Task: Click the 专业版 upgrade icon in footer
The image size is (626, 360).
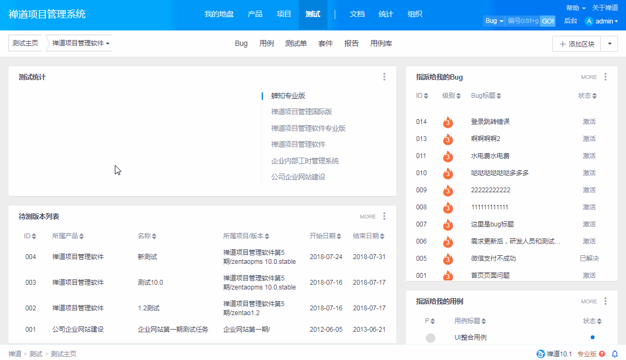Action: tap(602, 354)
